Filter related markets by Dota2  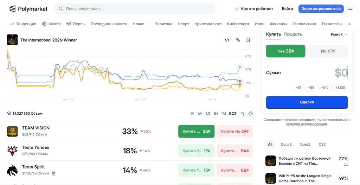coord(305,145)
